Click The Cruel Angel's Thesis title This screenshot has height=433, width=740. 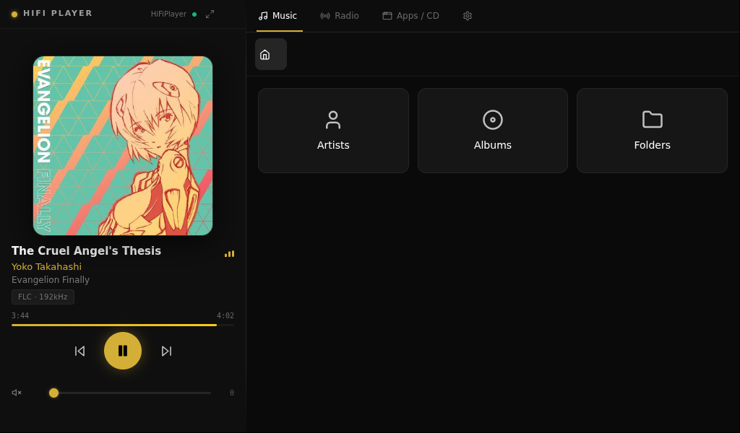[x=87, y=250]
